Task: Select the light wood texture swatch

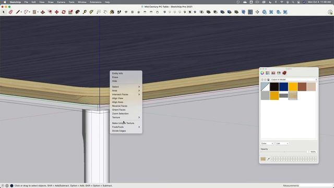Action: [x=293, y=96]
